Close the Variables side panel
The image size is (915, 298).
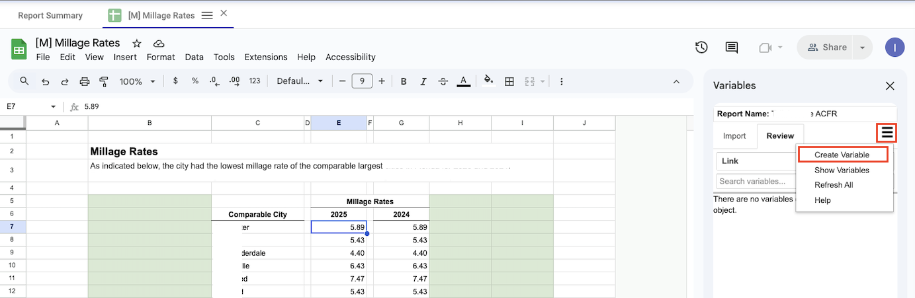click(890, 85)
